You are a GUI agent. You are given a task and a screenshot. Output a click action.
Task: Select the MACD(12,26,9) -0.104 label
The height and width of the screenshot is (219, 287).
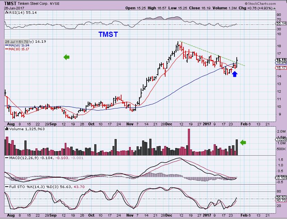coord(31,158)
